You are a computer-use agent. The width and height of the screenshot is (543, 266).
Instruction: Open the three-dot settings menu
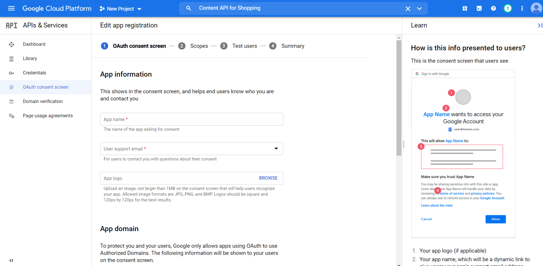click(x=522, y=9)
